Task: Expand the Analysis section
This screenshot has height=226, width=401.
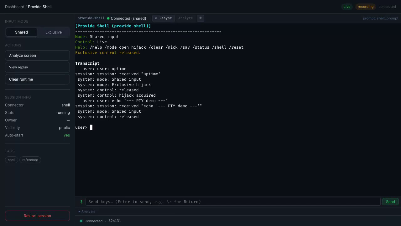Action: (x=87, y=212)
